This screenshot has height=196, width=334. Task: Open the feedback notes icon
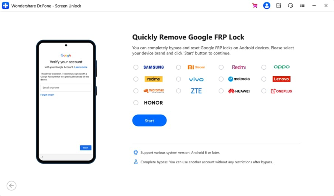(278, 5)
